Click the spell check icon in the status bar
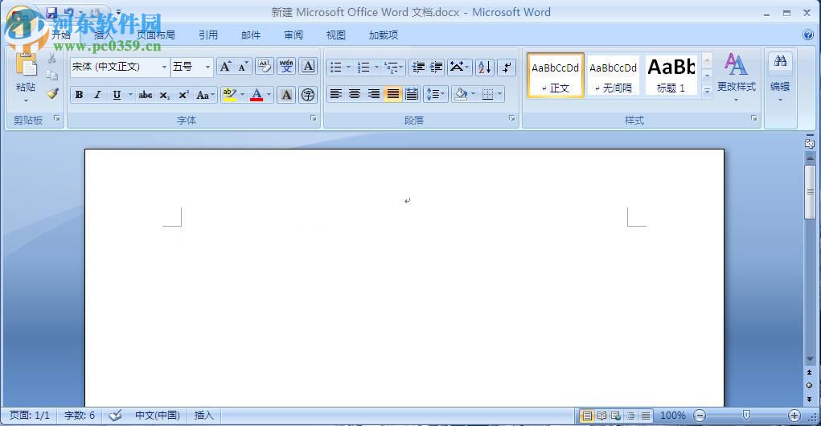This screenshot has height=426, width=821. [x=115, y=416]
